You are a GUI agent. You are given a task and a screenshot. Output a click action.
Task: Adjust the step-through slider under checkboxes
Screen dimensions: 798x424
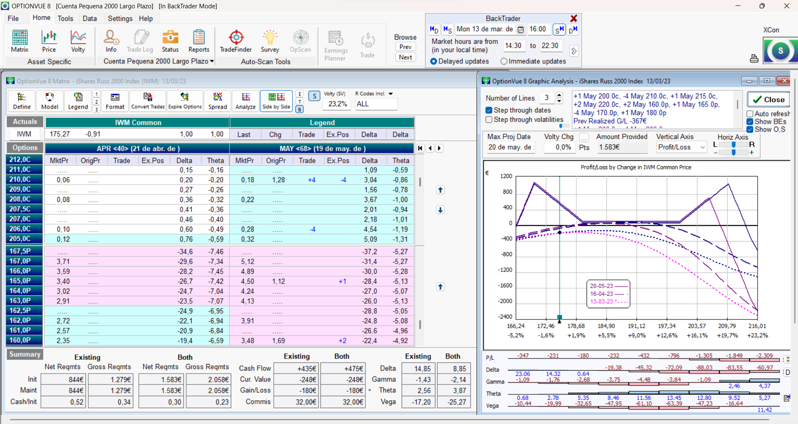coord(563,125)
